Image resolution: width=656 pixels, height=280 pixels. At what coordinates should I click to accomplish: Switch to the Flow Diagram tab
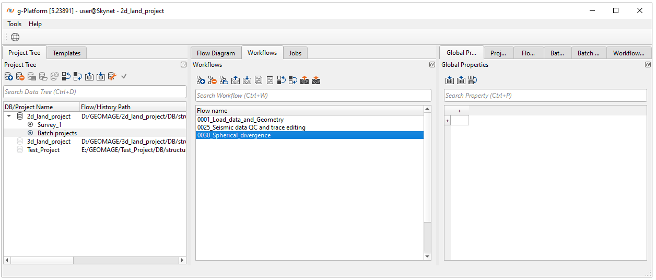tap(216, 53)
